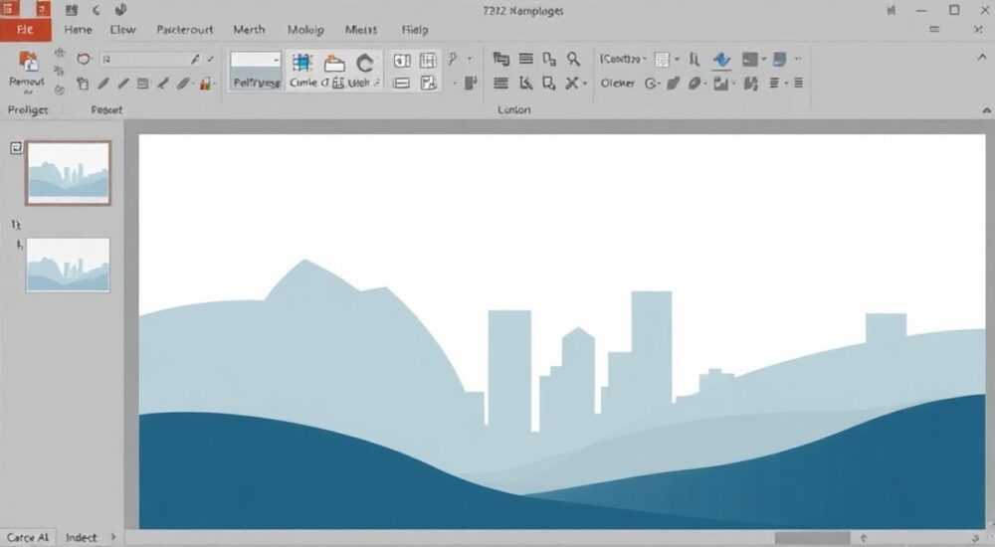Open the dropdown arrow next to the X icon
This screenshot has height=547, width=995.
tap(584, 84)
